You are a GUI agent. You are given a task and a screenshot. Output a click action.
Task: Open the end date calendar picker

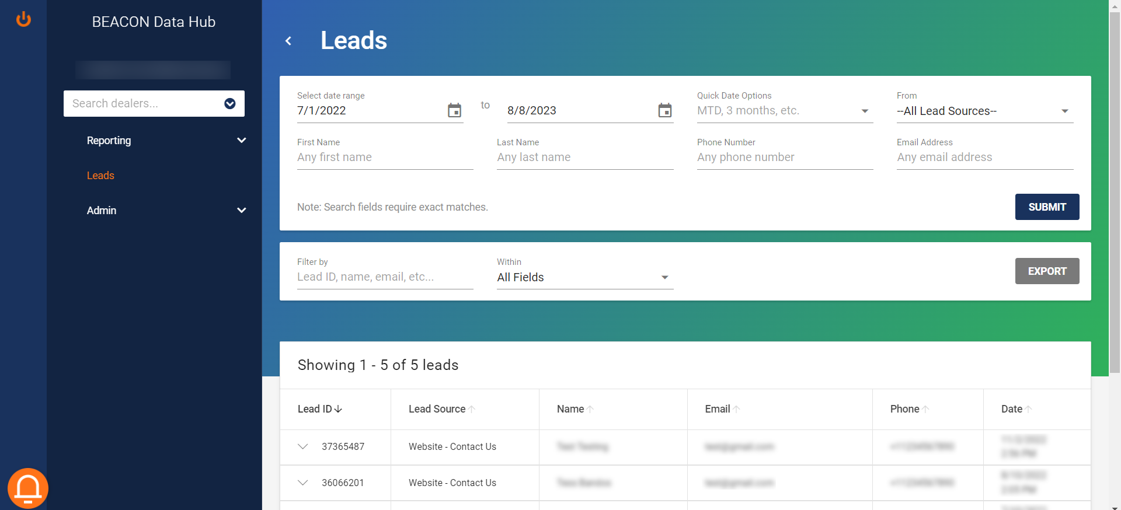(664, 110)
